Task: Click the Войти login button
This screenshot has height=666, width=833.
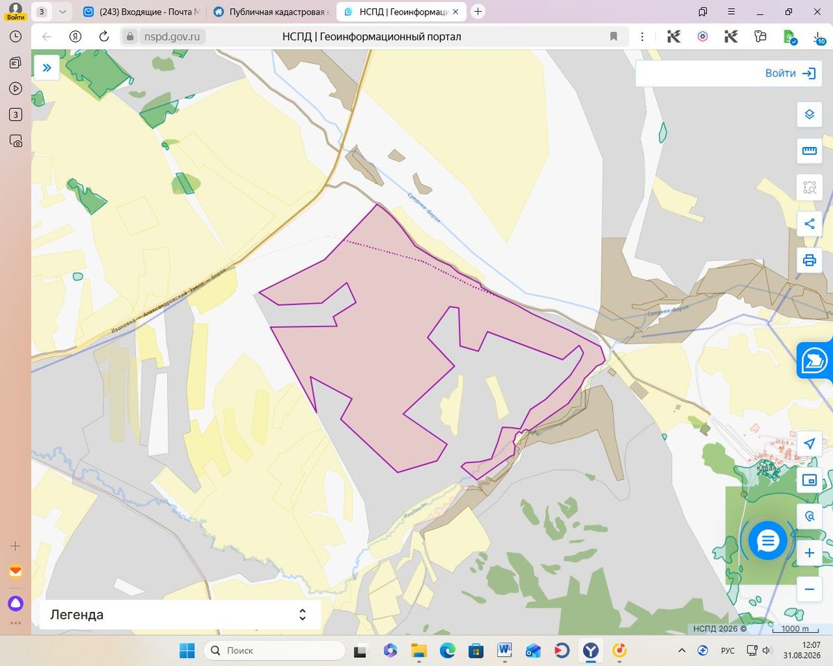Action: pyautogui.click(x=791, y=73)
